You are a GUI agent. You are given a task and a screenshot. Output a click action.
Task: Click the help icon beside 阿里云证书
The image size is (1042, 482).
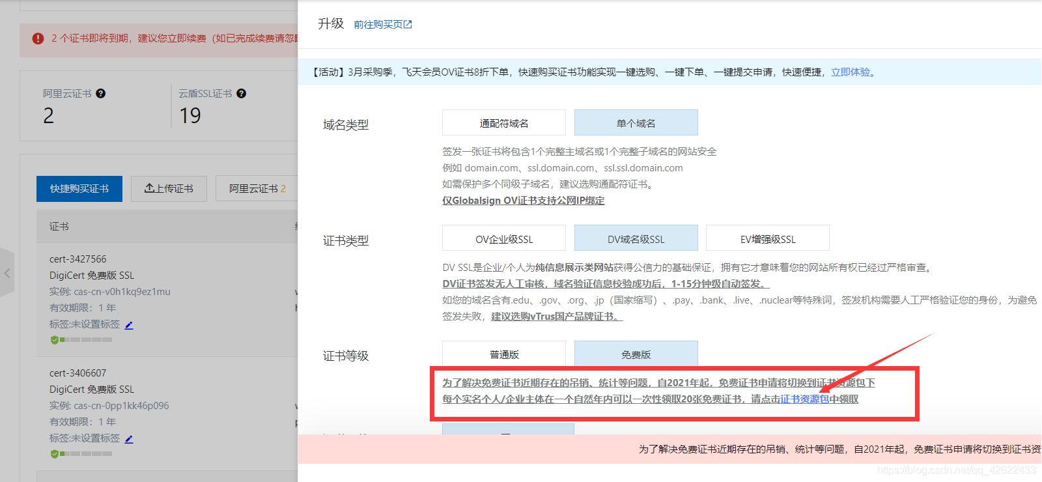(x=100, y=93)
